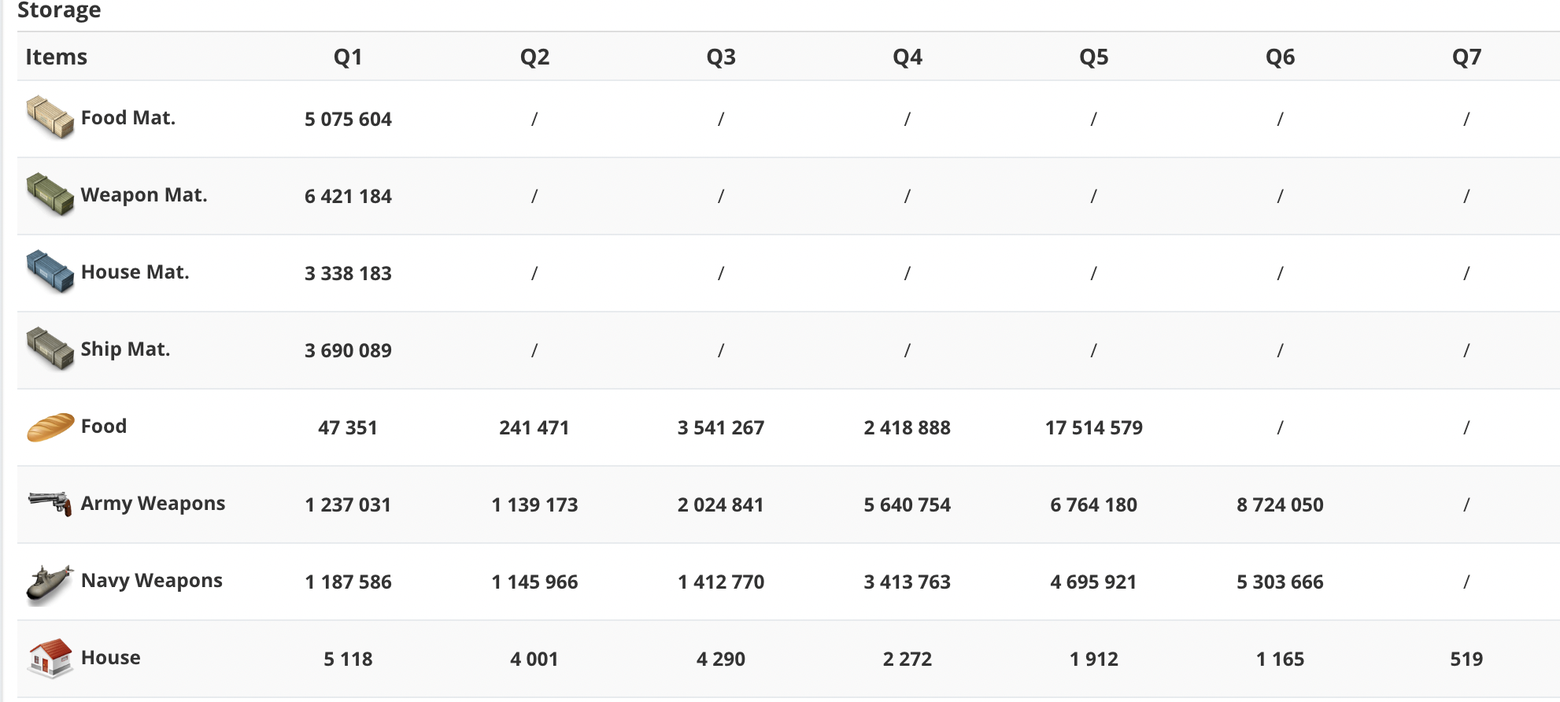Click the Storage section title

59,10
